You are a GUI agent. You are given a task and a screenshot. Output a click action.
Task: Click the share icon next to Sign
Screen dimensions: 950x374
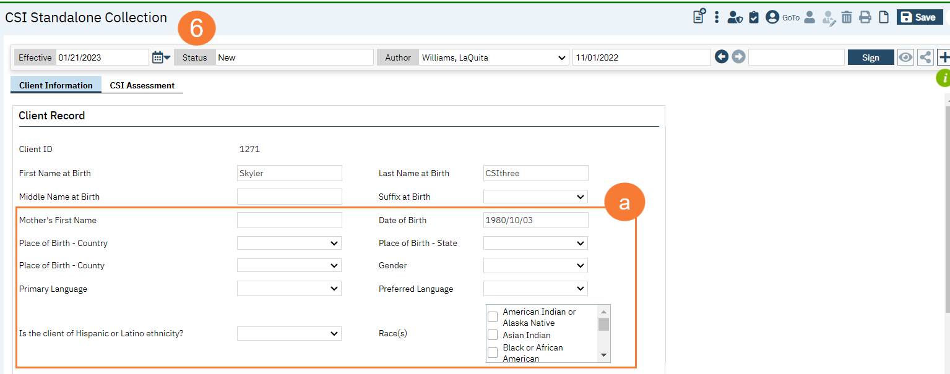pos(925,57)
